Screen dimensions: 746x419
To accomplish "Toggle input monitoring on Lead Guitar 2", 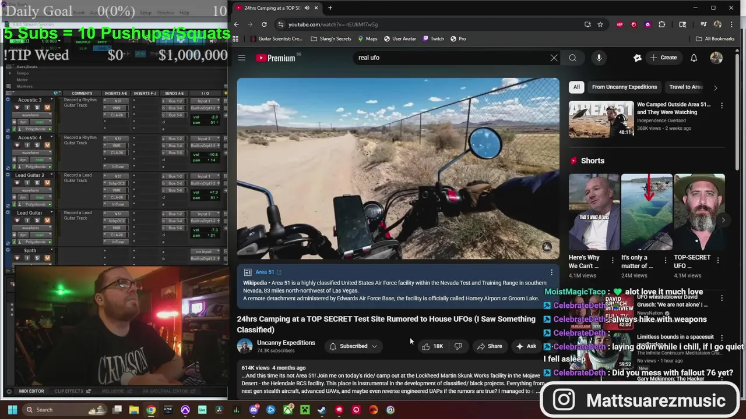I will 27,183.
